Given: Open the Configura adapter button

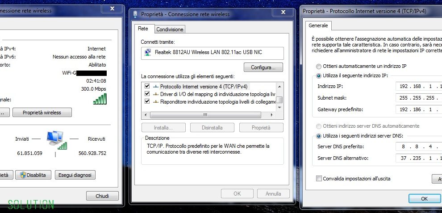Looking at the screenshot, I should click(x=263, y=67).
